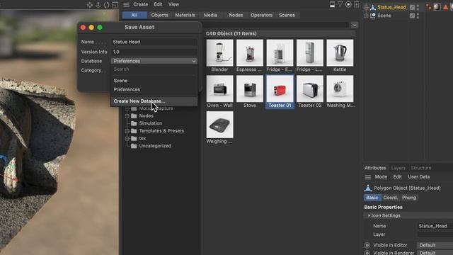Open the Attributes panel hamburger menu

368,177
